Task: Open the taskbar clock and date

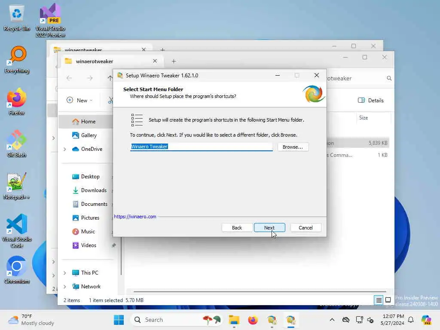Action: [392, 320]
